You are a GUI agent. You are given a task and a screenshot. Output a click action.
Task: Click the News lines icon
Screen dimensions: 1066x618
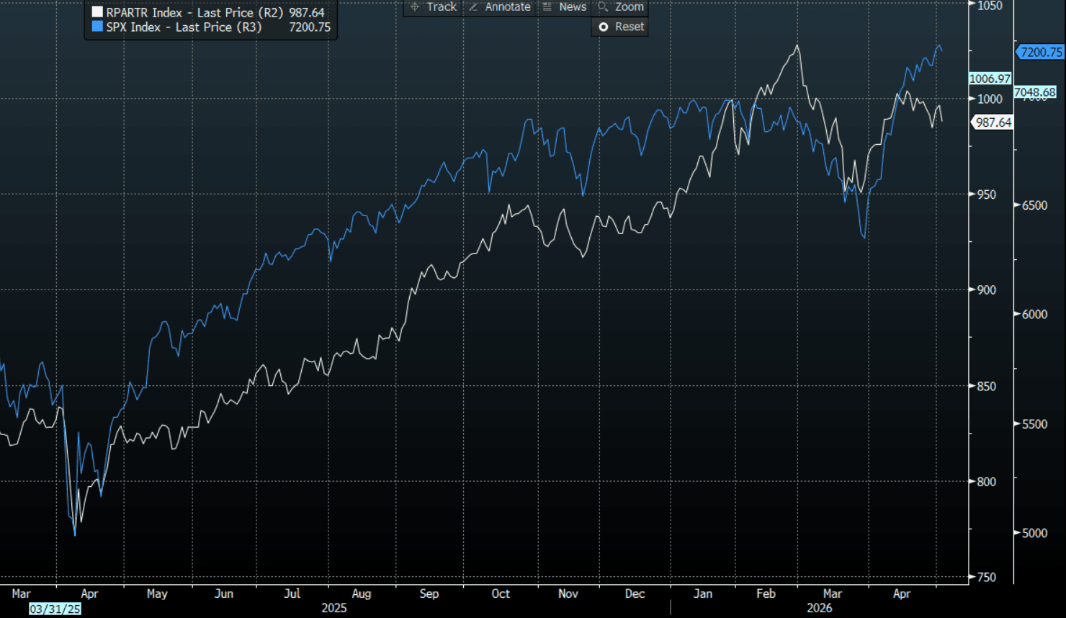(547, 6)
